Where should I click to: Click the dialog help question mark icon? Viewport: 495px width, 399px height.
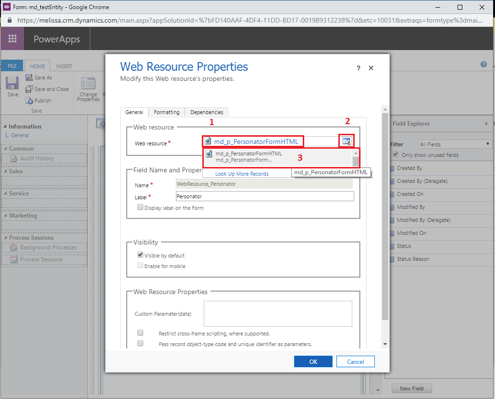(359, 68)
